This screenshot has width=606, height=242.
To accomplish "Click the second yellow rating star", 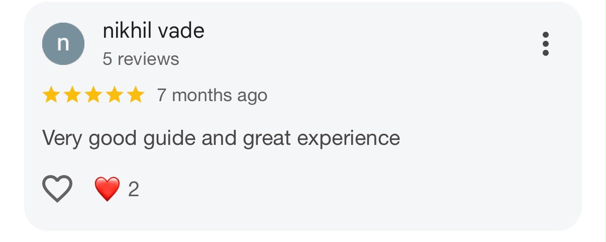I will click(72, 95).
